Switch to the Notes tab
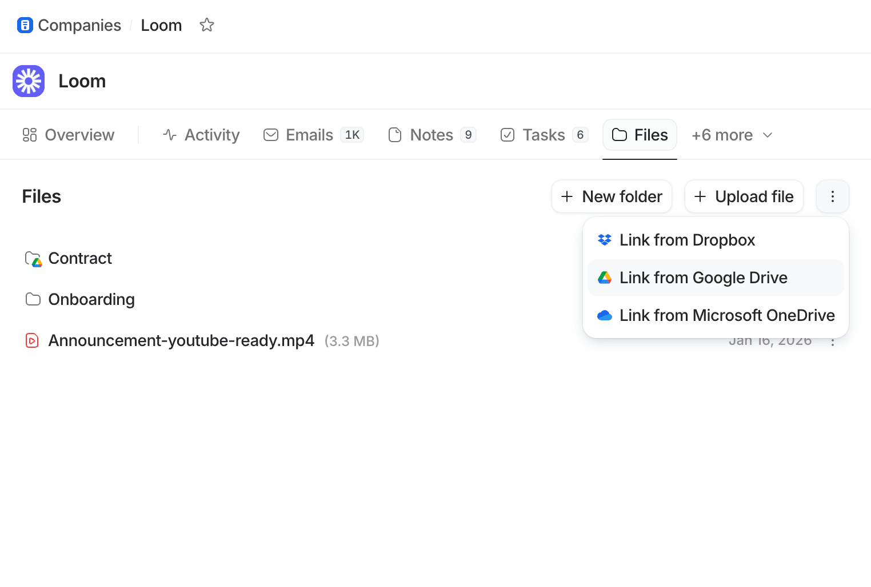The height and width of the screenshot is (587, 871). [430, 135]
